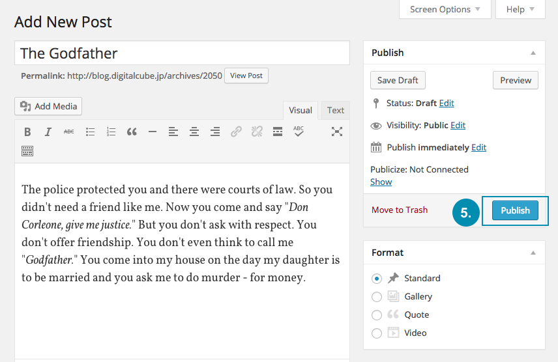Click the post title field

click(x=182, y=53)
